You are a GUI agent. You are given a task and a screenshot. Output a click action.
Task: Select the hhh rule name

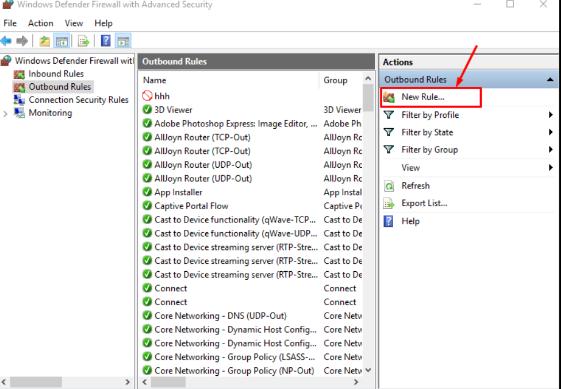coord(162,96)
